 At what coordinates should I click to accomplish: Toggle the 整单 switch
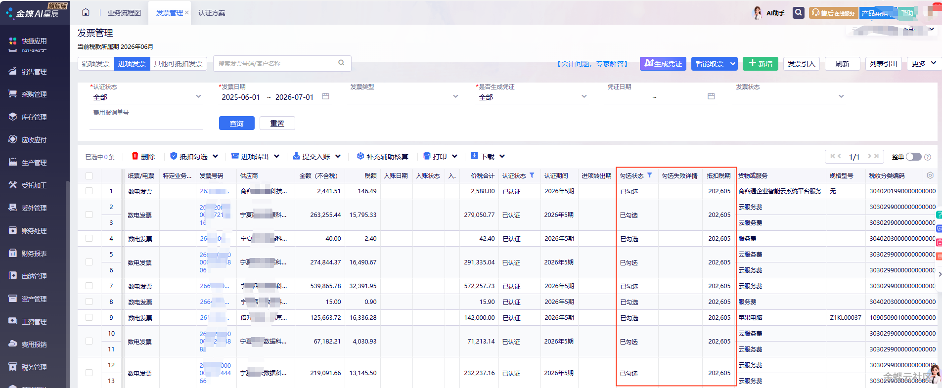pyautogui.click(x=914, y=157)
